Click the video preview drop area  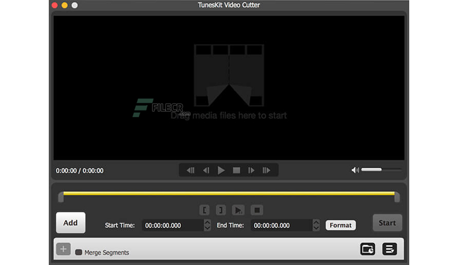click(x=228, y=88)
